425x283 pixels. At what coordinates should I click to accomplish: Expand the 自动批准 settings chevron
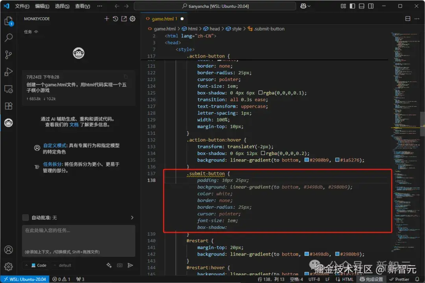click(x=132, y=217)
